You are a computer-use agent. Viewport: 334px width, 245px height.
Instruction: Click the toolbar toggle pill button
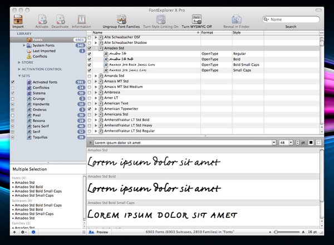tap(318, 10)
